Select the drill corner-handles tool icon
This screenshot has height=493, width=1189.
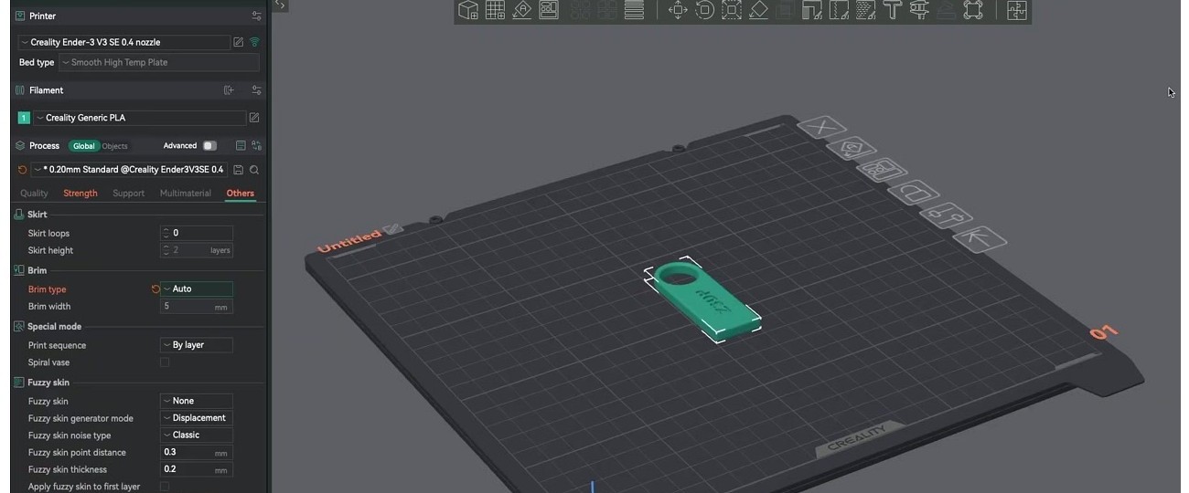[973, 10]
